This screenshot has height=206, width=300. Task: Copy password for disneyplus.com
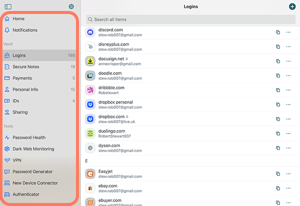point(278,47)
